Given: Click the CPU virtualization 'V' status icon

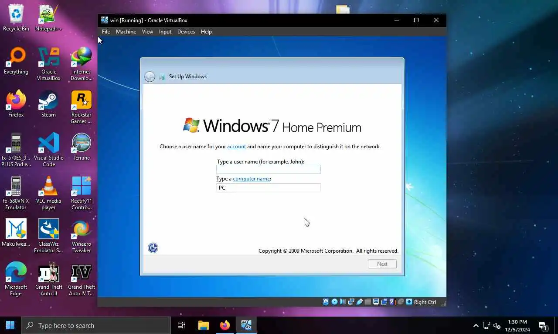Looking at the screenshot, I should click(x=392, y=302).
